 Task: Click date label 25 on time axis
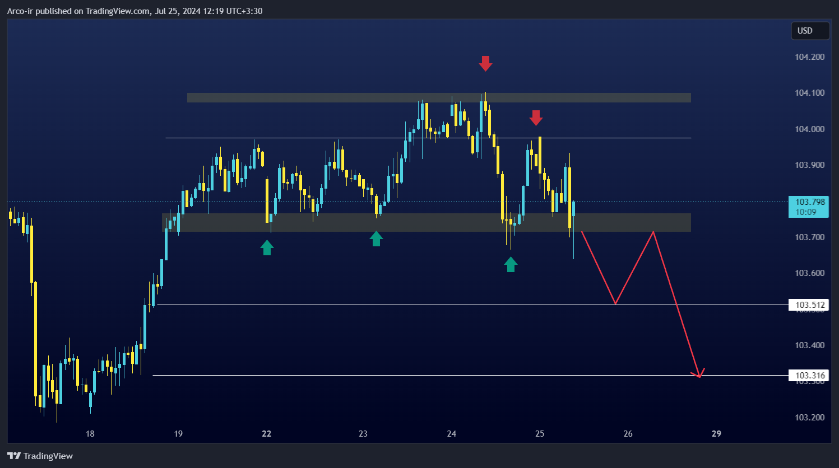tap(540, 434)
